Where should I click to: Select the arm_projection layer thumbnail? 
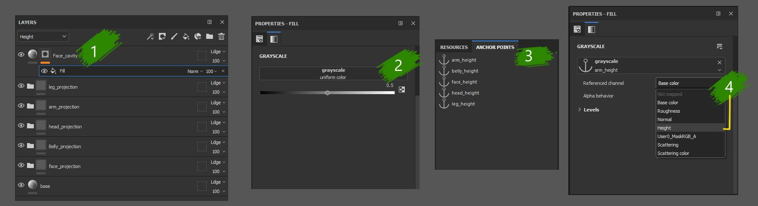pyautogui.click(x=41, y=106)
